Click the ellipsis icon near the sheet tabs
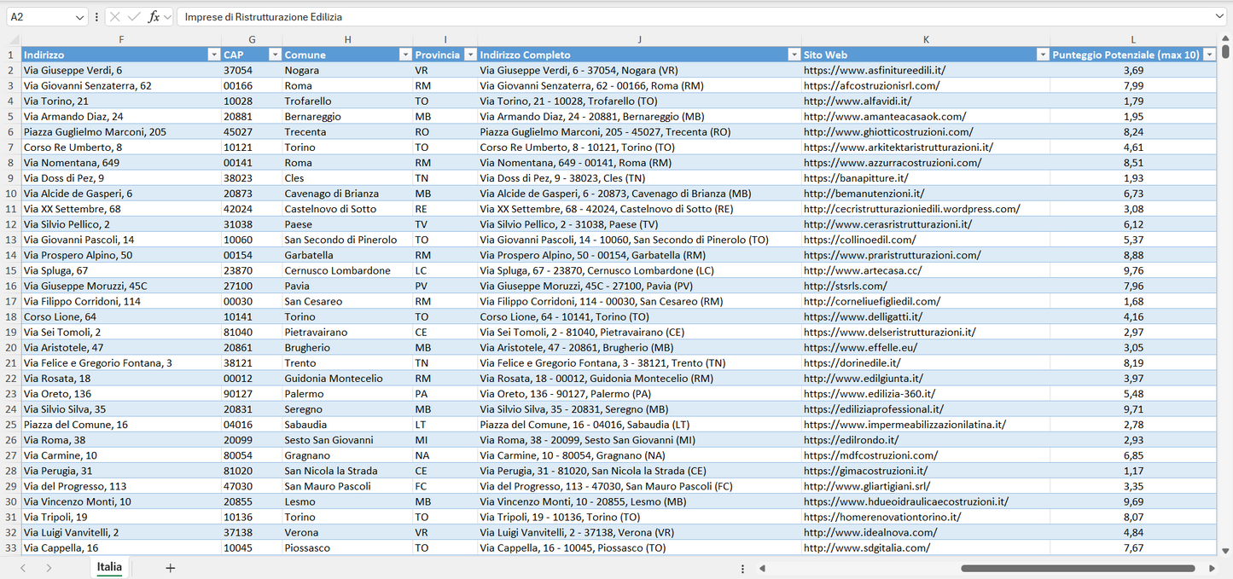Image resolution: width=1233 pixels, height=579 pixels. [x=742, y=567]
